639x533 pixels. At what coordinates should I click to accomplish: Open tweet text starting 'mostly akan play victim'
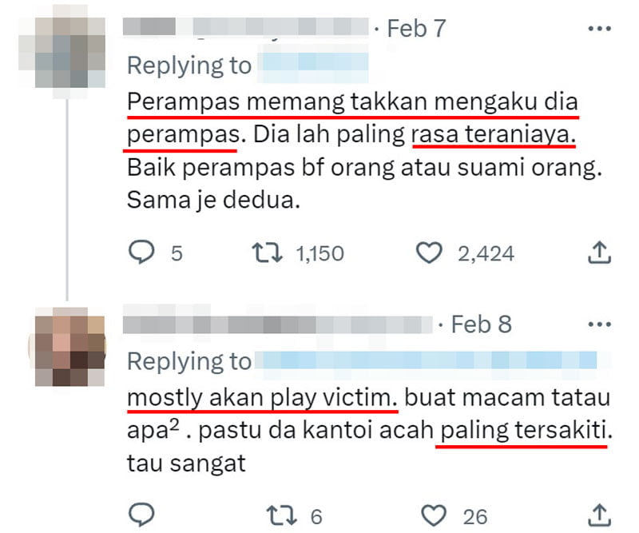tap(370, 430)
